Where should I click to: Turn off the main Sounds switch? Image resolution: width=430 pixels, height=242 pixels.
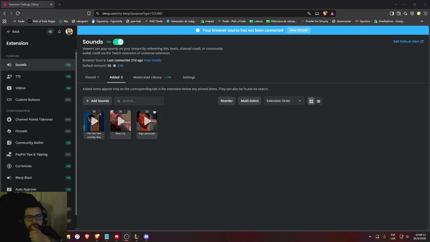point(118,42)
